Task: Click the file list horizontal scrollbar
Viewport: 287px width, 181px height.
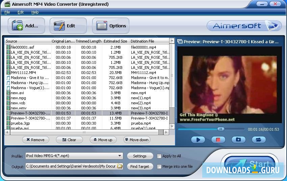Action: point(84,132)
